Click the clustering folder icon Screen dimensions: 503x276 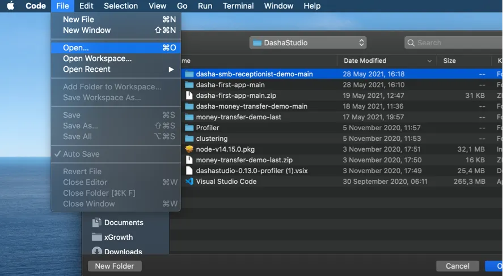click(x=189, y=139)
